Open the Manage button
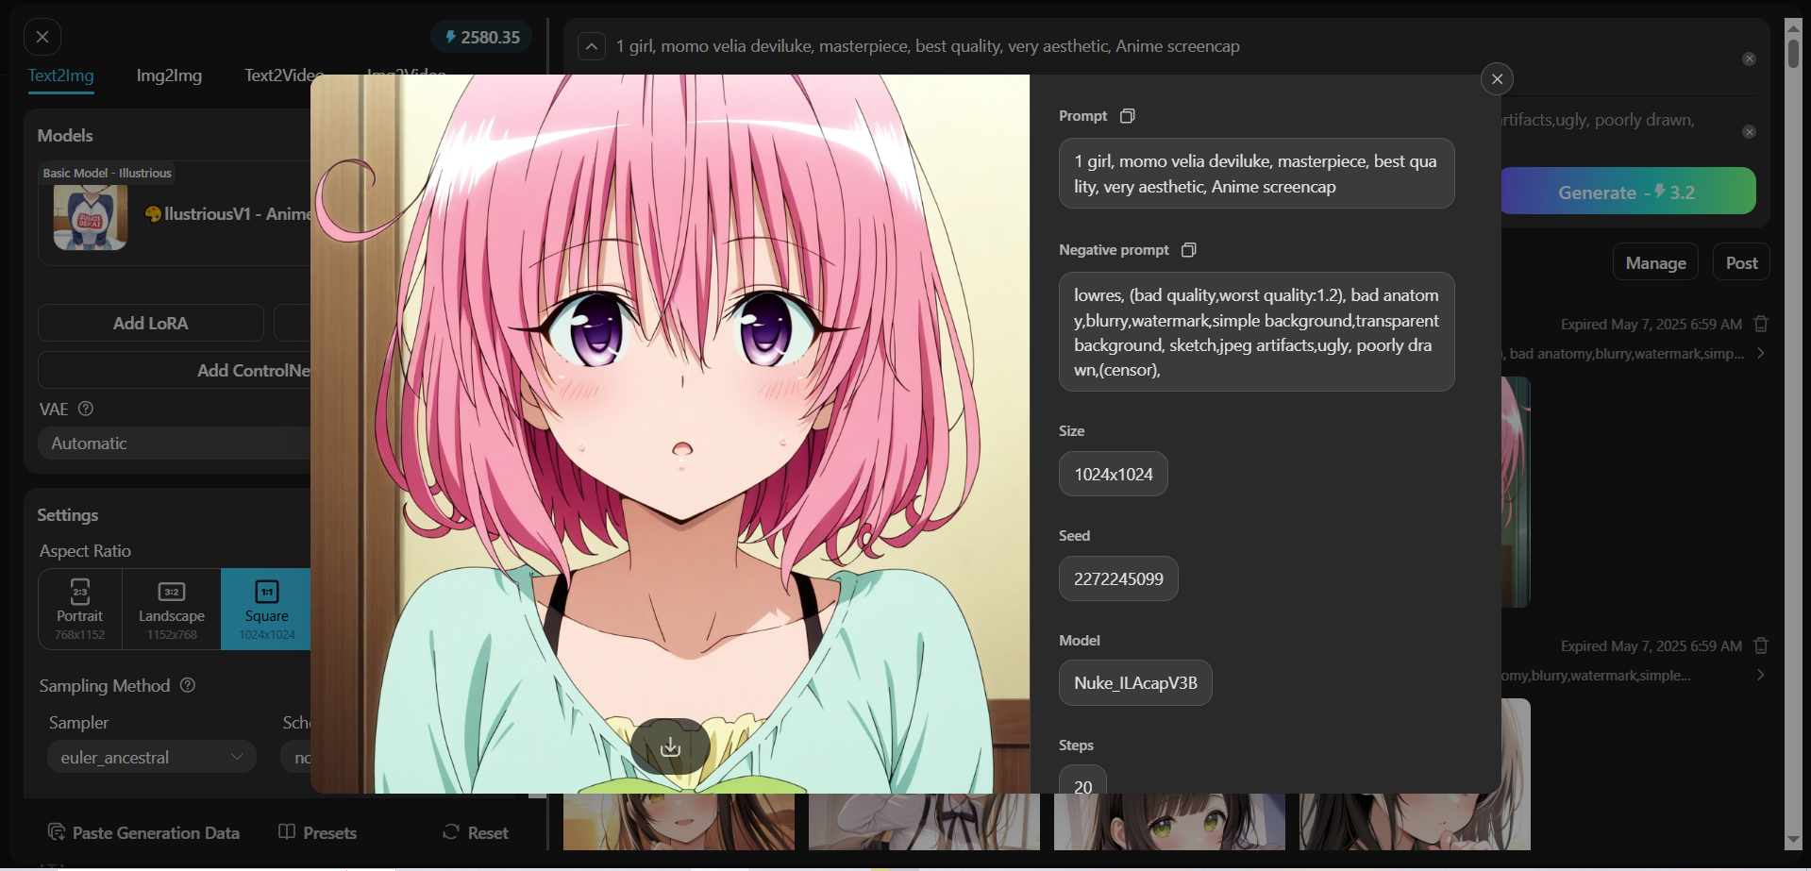 (1655, 263)
